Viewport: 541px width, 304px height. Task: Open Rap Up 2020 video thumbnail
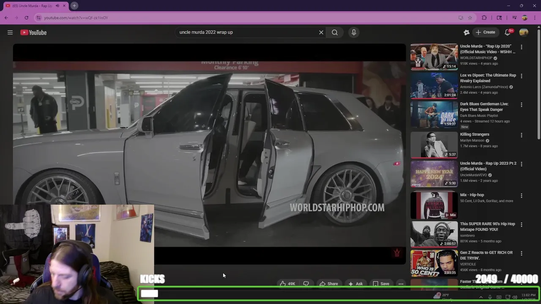click(434, 57)
